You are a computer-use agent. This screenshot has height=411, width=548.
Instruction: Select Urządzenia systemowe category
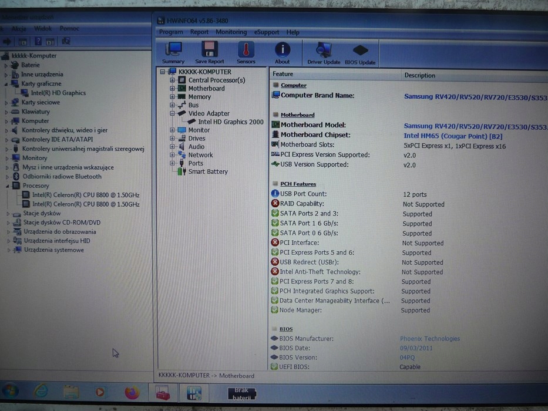pyautogui.click(x=54, y=250)
